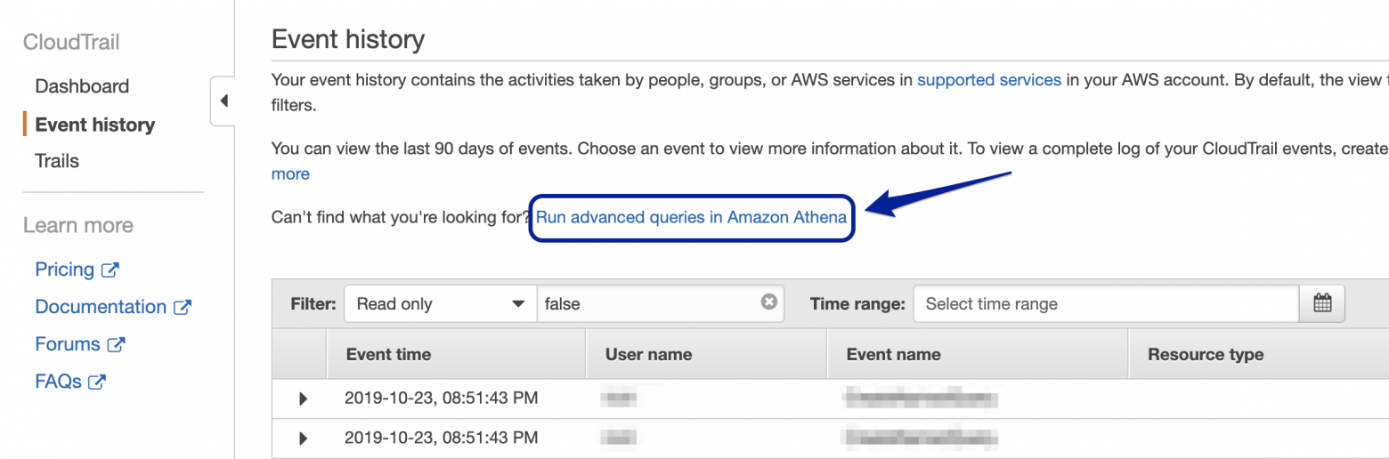The width and height of the screenshot is (1389, 459).
Task: Click the Select time range field
Action: (1104, 303)
